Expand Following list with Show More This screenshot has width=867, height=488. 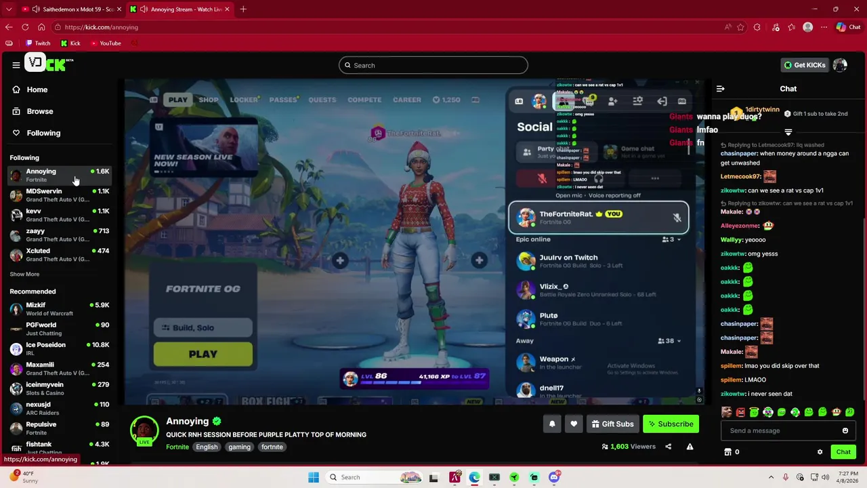click(24, 274)
